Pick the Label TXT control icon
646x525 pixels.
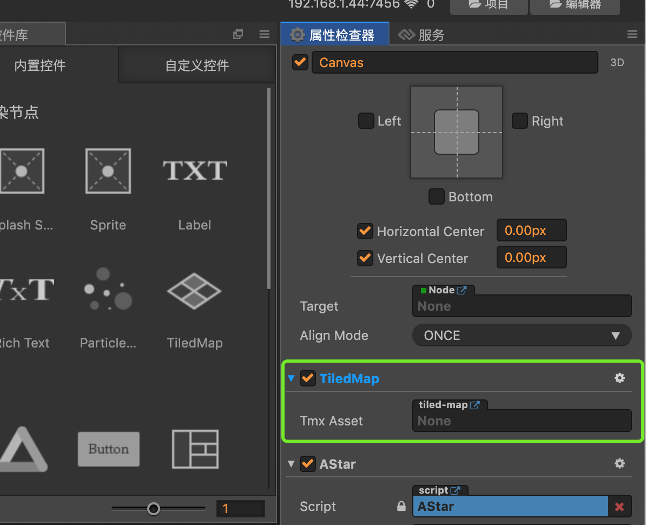[x=195, y=171]
